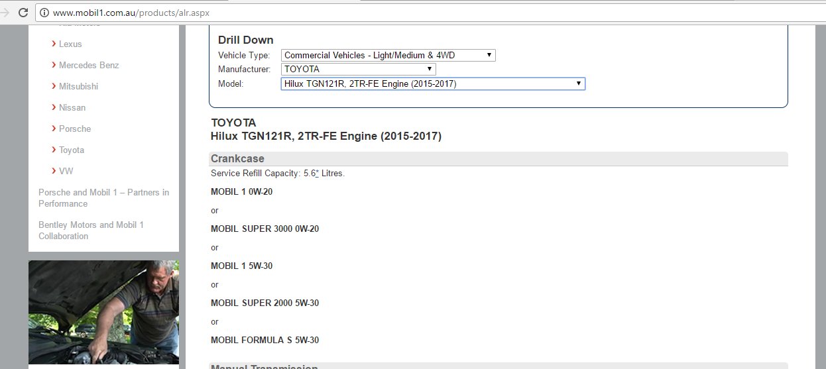Open the Porsche sidebar link
826x369 pixels.
(x=75, y=129)
